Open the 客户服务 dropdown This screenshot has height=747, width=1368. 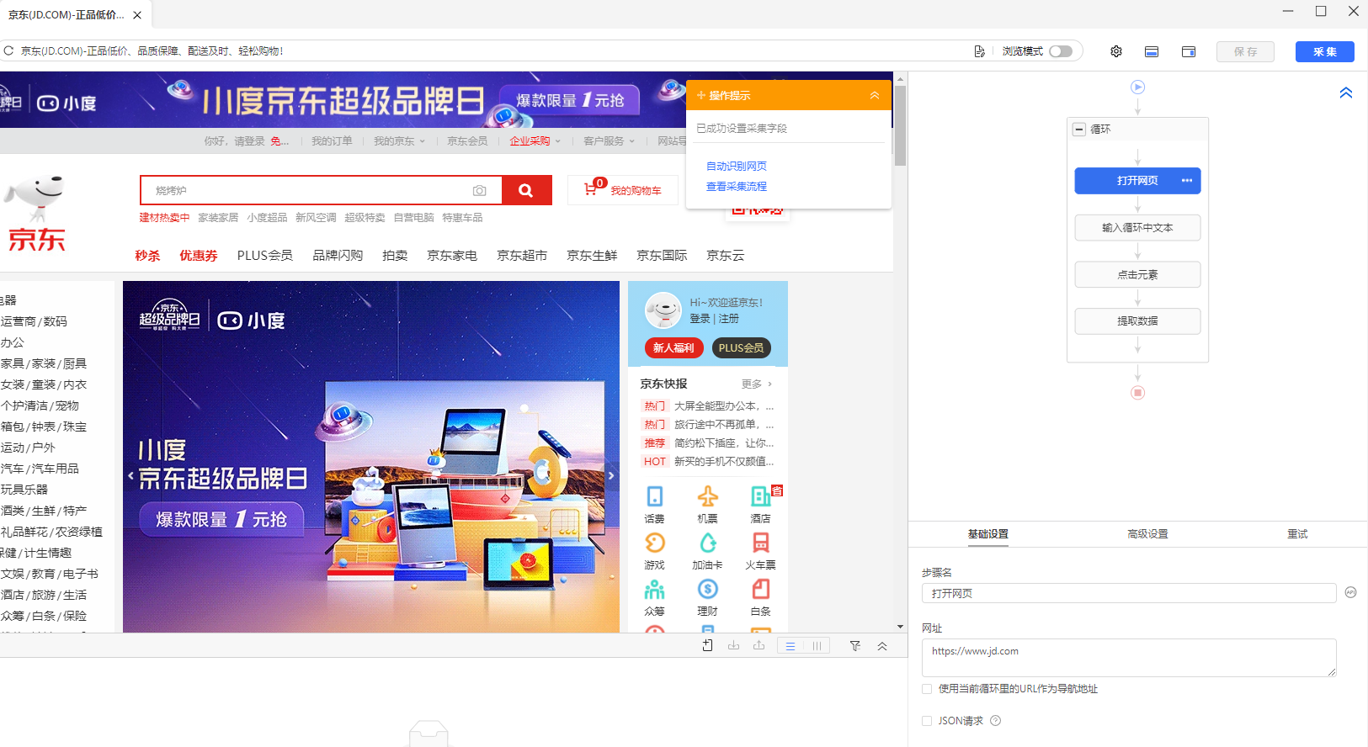(609, 141)
